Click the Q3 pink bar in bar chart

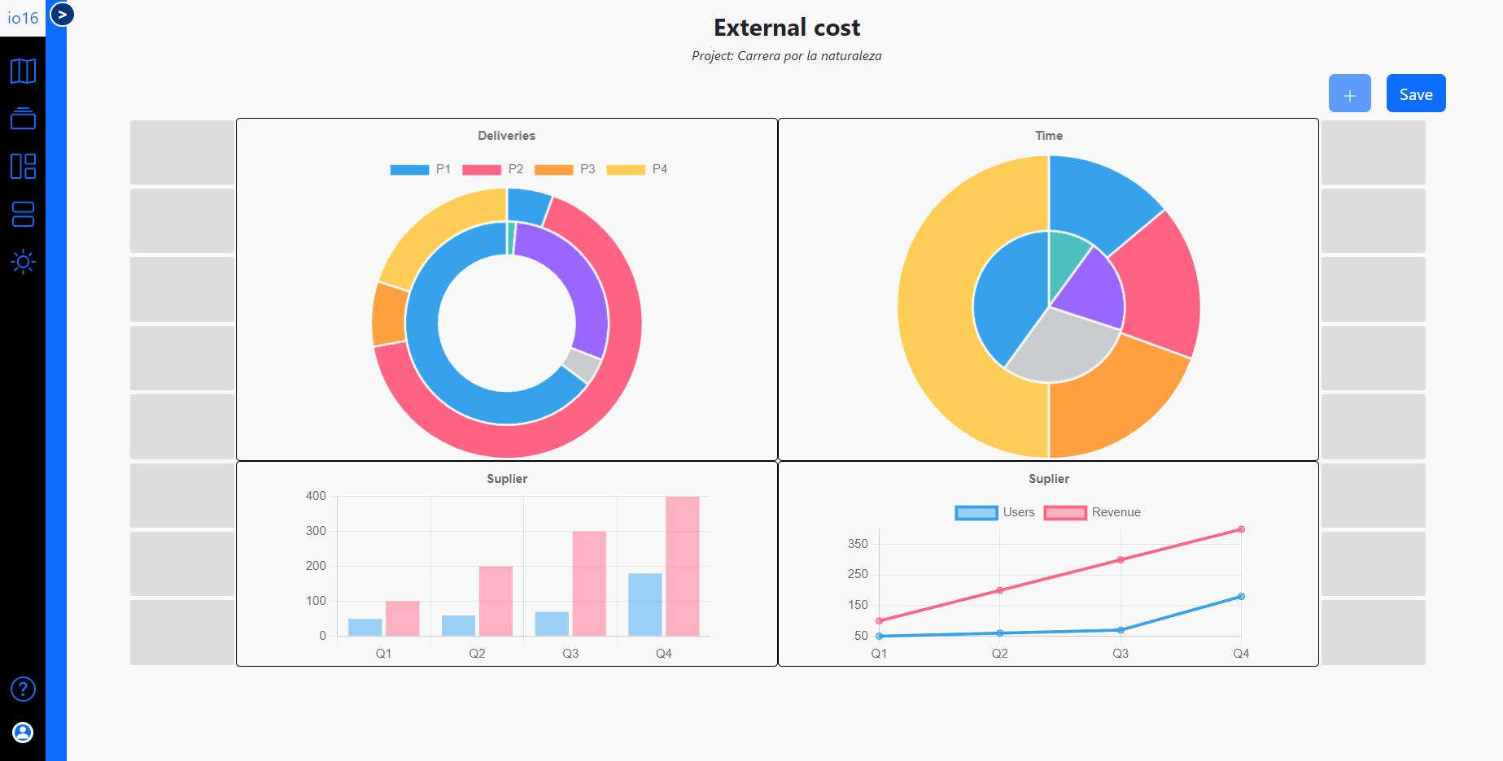(589, 583)
